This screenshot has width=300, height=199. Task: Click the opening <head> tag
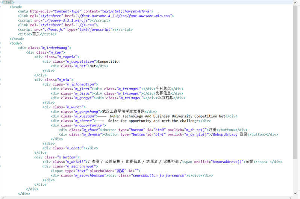[x=16, y=7]
